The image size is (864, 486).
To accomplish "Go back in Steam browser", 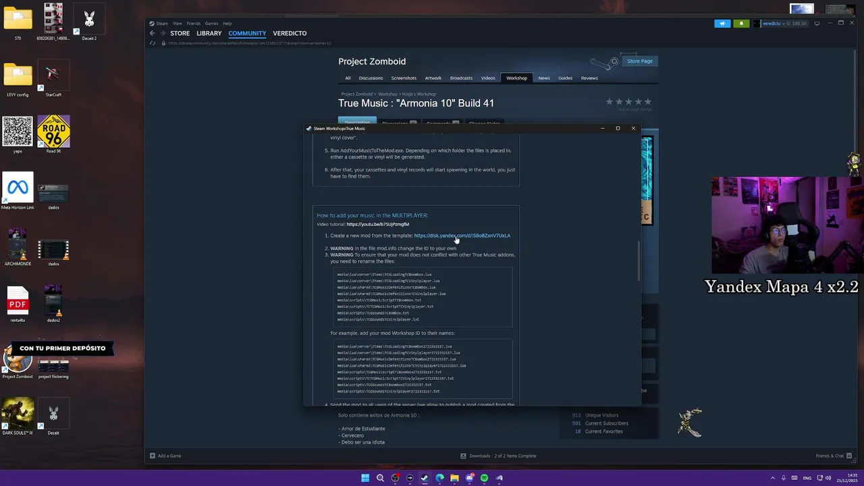I will pyautogui.click(x=152, y=33).
